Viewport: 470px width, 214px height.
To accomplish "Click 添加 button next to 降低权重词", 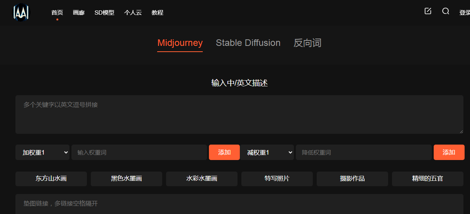I will [449, 152].
